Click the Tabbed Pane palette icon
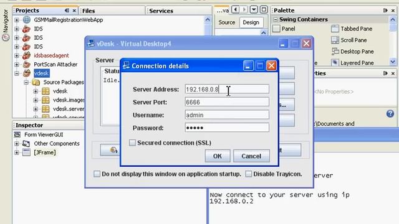The height and width of the screenshot is (224, 399). (x=335, y=29)
